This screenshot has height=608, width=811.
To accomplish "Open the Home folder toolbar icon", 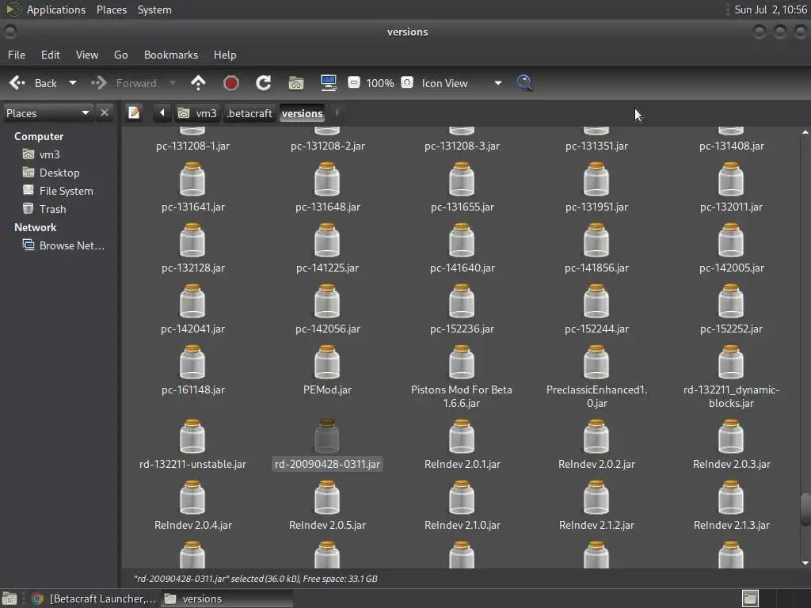I will point(296,83).
